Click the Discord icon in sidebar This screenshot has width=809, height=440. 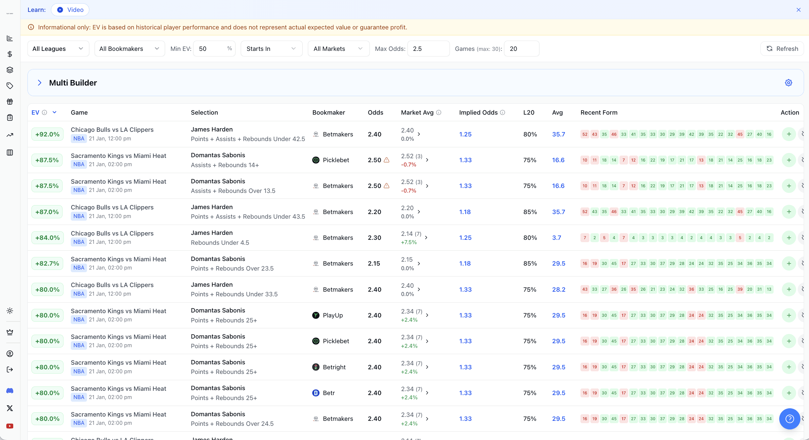tap(10, 391)
